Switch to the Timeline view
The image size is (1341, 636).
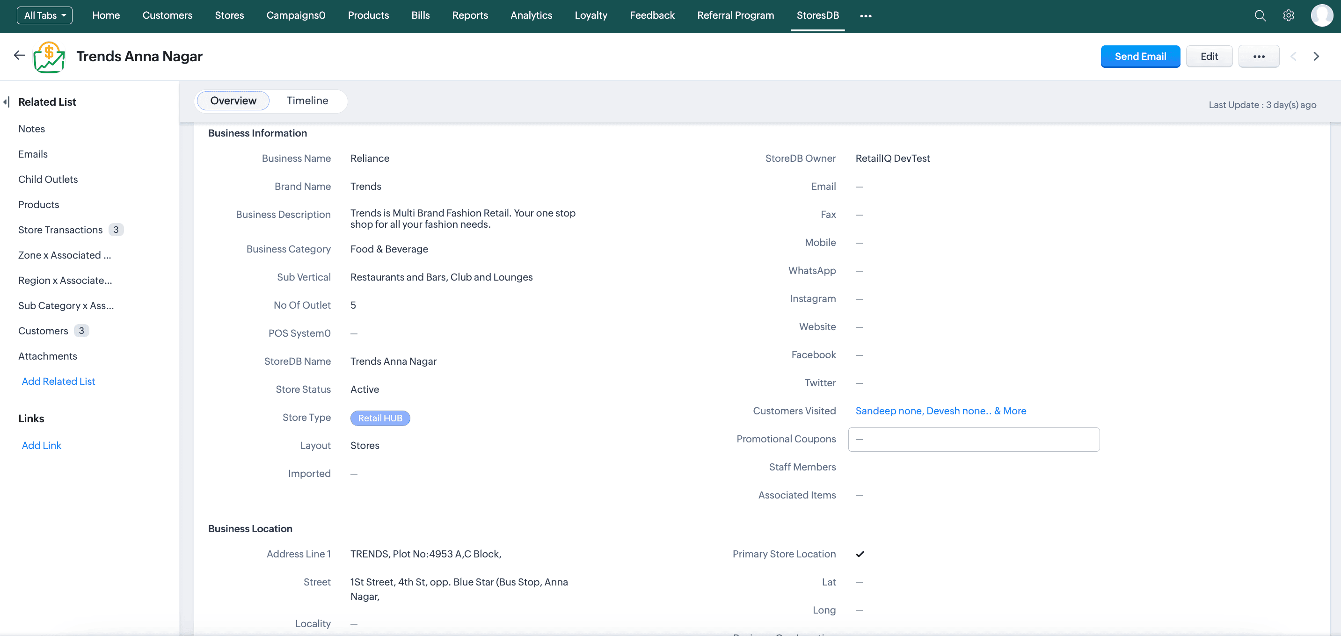307,101
